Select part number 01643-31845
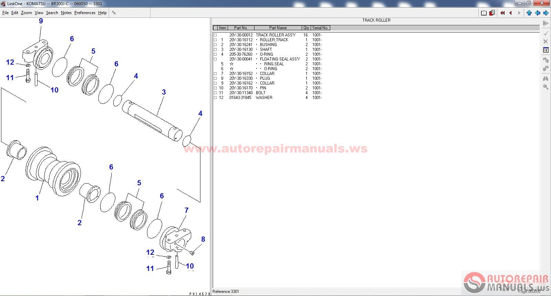The height and width of the screenshot is (296, 551). pyautogui.click(x=240, y=98)
